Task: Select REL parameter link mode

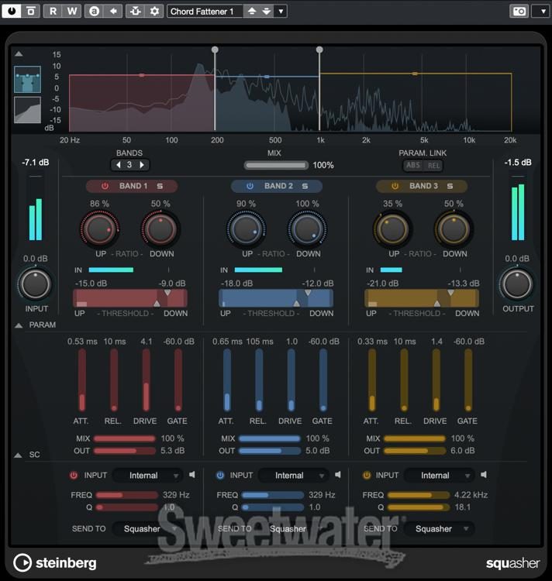Action: [x=433, y=166]
